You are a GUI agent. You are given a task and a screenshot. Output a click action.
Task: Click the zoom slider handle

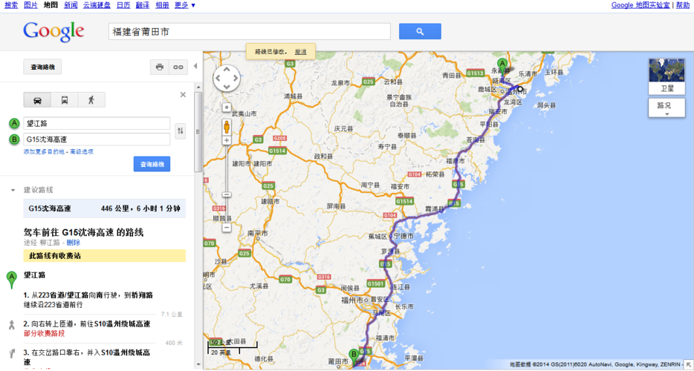pyautogui.click(x=227, y=194)
